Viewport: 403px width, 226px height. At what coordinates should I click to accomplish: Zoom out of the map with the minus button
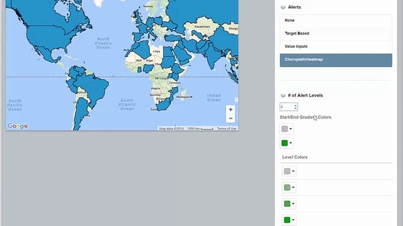[x=230, y=119]
